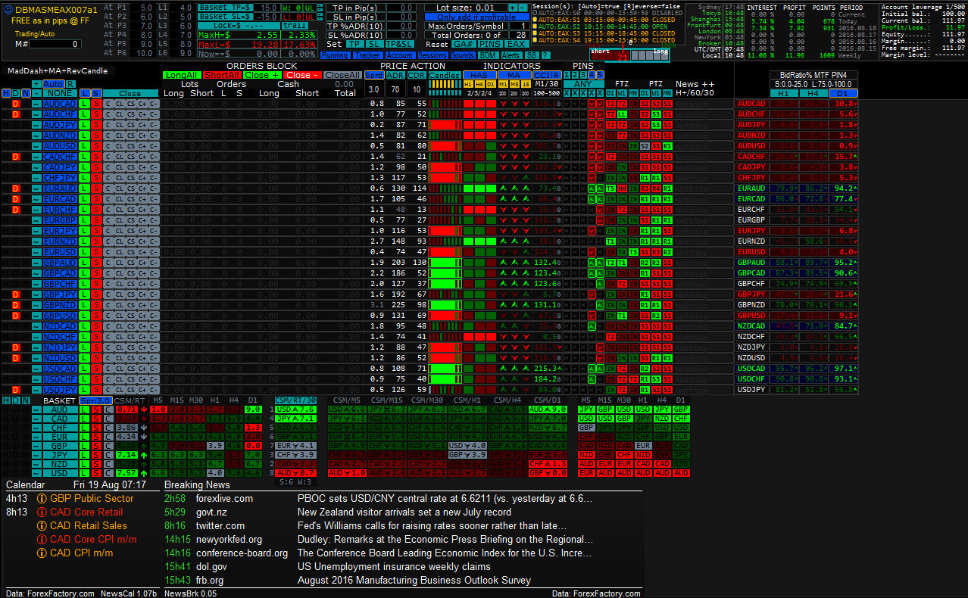Click the smiley face icon beside DBMASMEAX007a1
968x598 pixels.
[8, 10]
